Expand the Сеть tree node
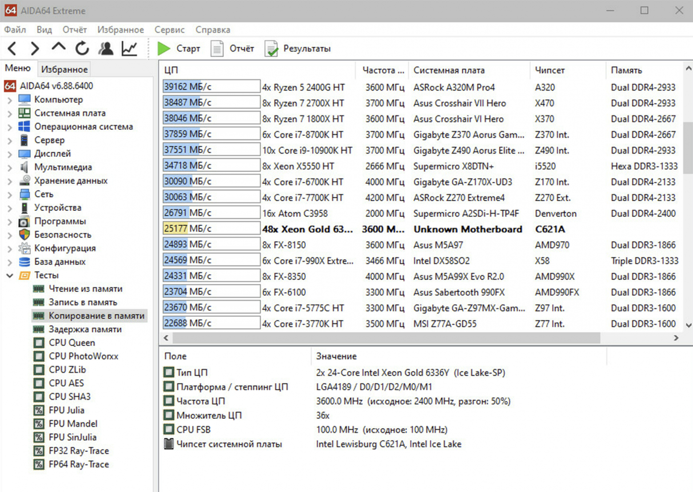Viewport: 693px width, 492px height. [x=10, y=194]
